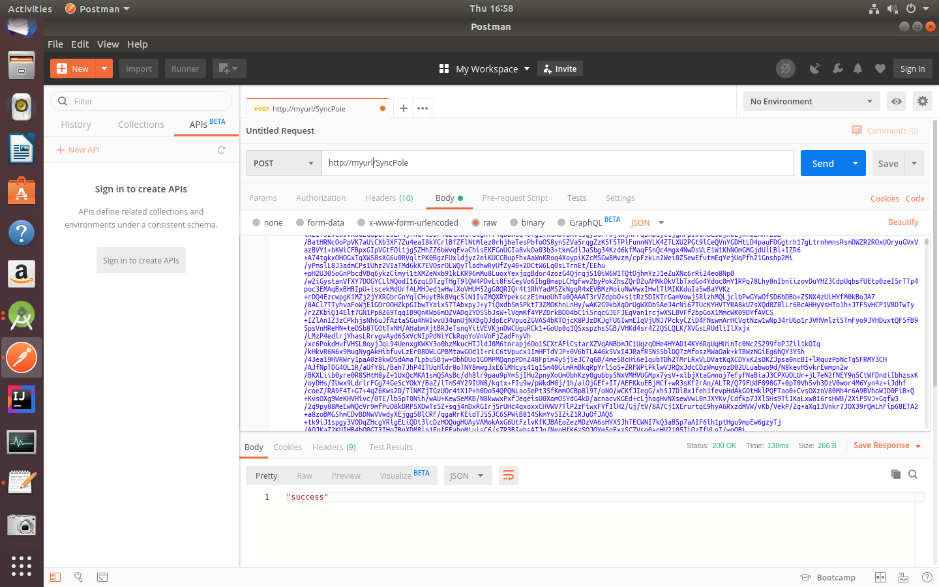Change the POST method dropdown

coord(284,163)
